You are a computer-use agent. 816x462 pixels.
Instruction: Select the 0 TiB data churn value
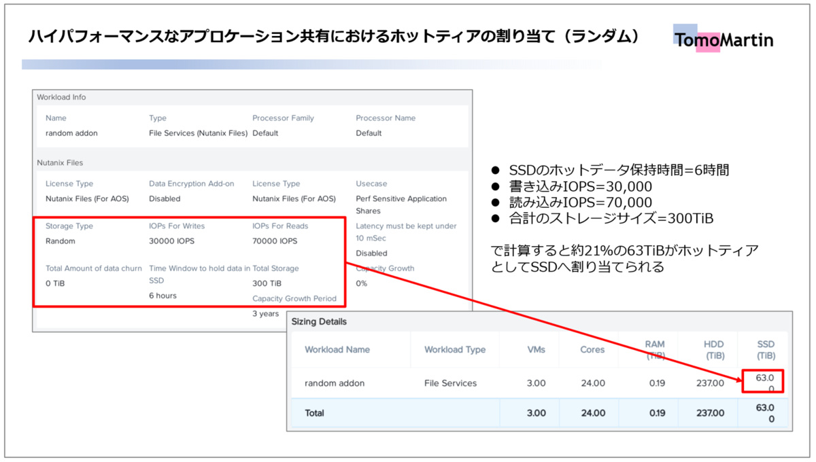pos(54,283)
